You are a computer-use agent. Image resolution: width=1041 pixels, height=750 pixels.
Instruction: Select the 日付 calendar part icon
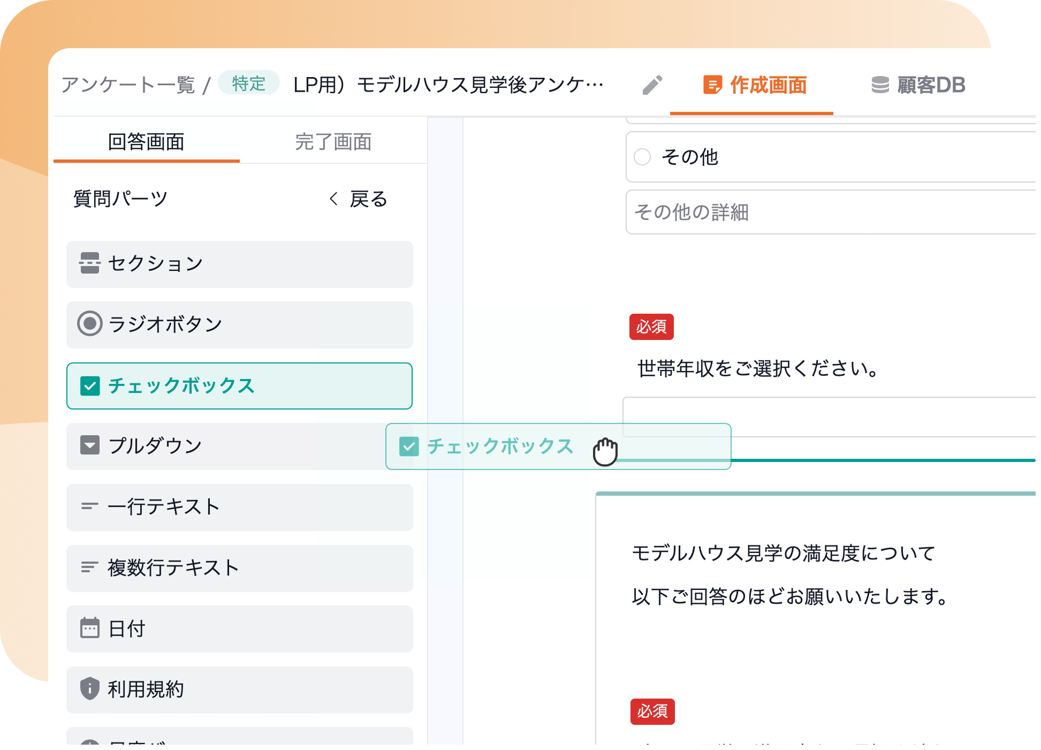tap(90, 629)
